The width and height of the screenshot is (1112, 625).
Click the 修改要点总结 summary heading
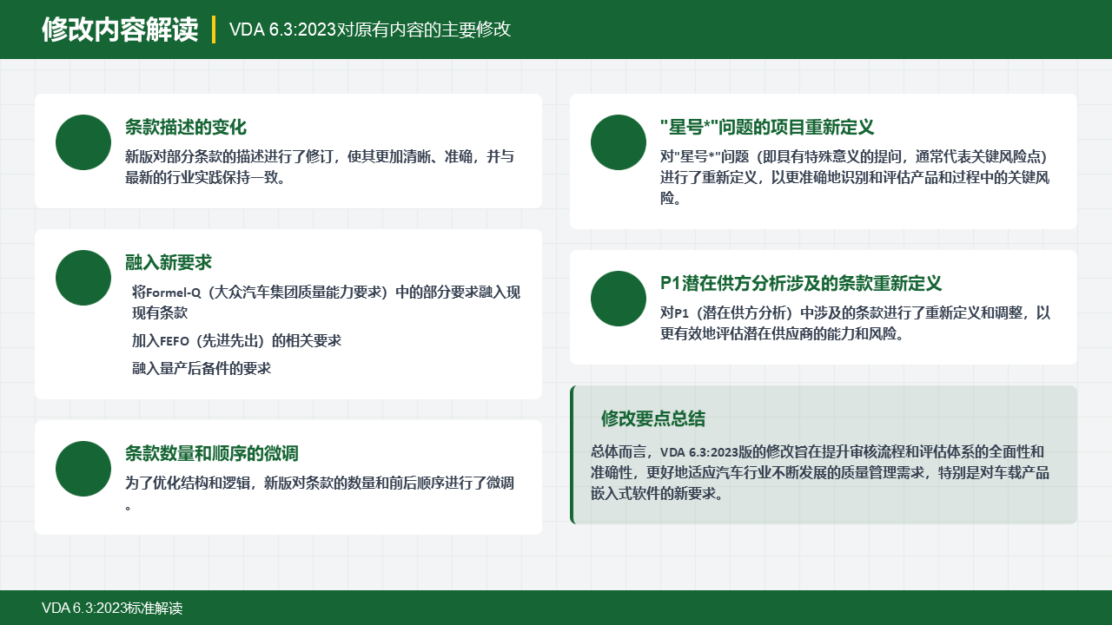[653, 419]
